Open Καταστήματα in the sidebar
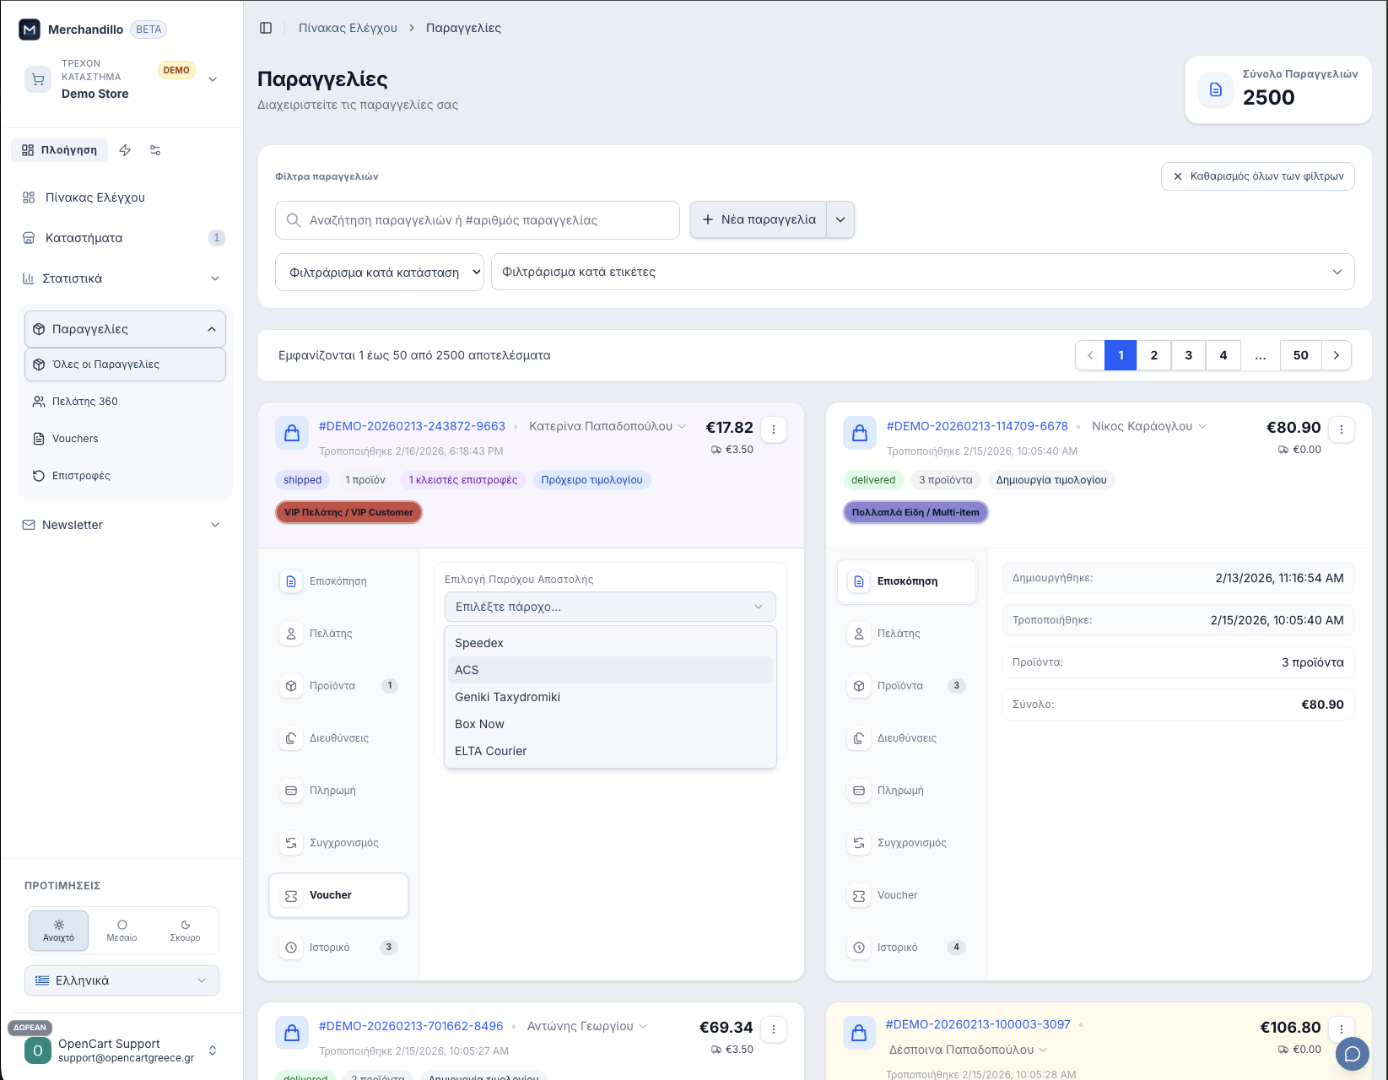Screen dimensions: 1388x1080 pyautogui.click(x=122, y=238)
